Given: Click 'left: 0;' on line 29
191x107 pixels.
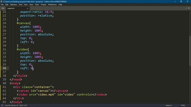Looking at the screenshot, I should (x=27, y=42).
